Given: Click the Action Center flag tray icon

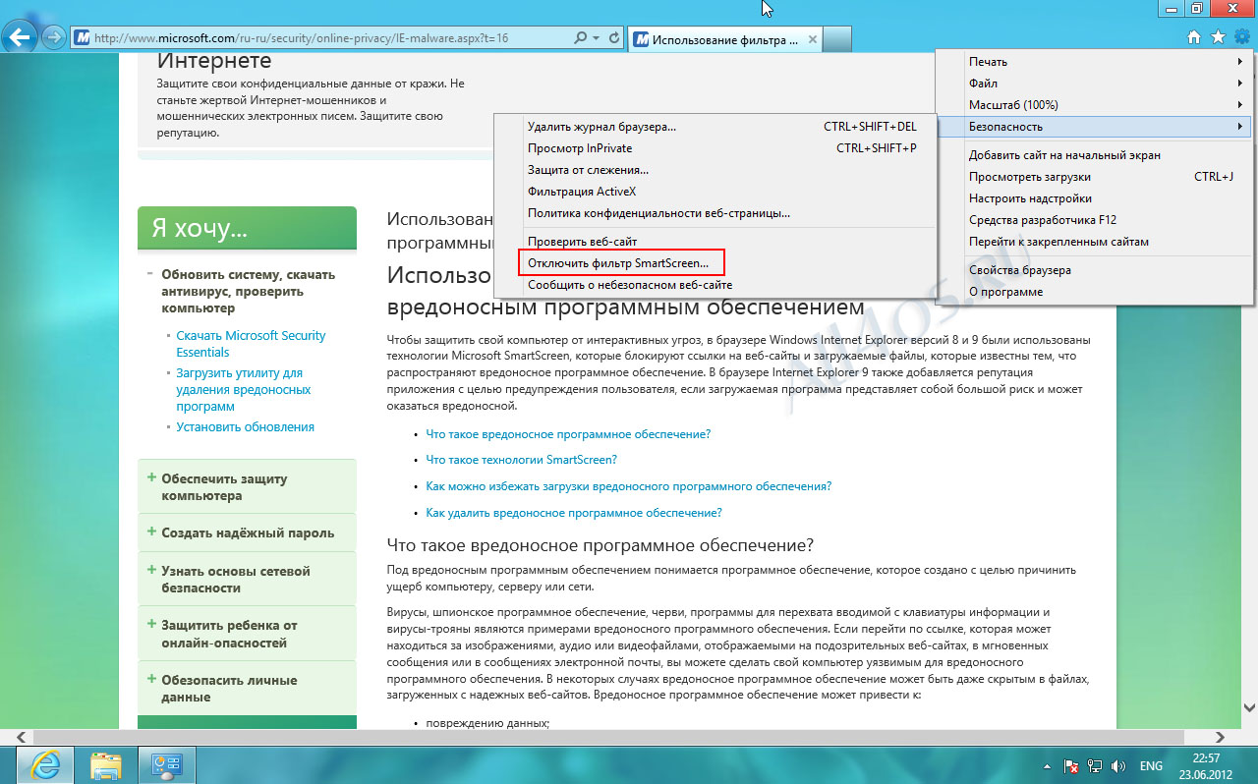Looking at the screenshot, I should [1073, 765].
